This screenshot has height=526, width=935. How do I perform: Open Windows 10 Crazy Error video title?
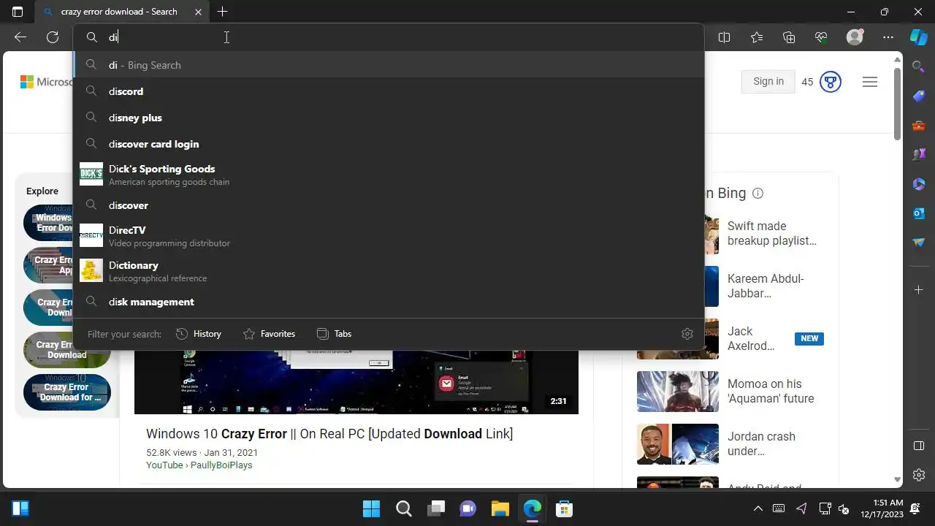(x=329, y=434)
